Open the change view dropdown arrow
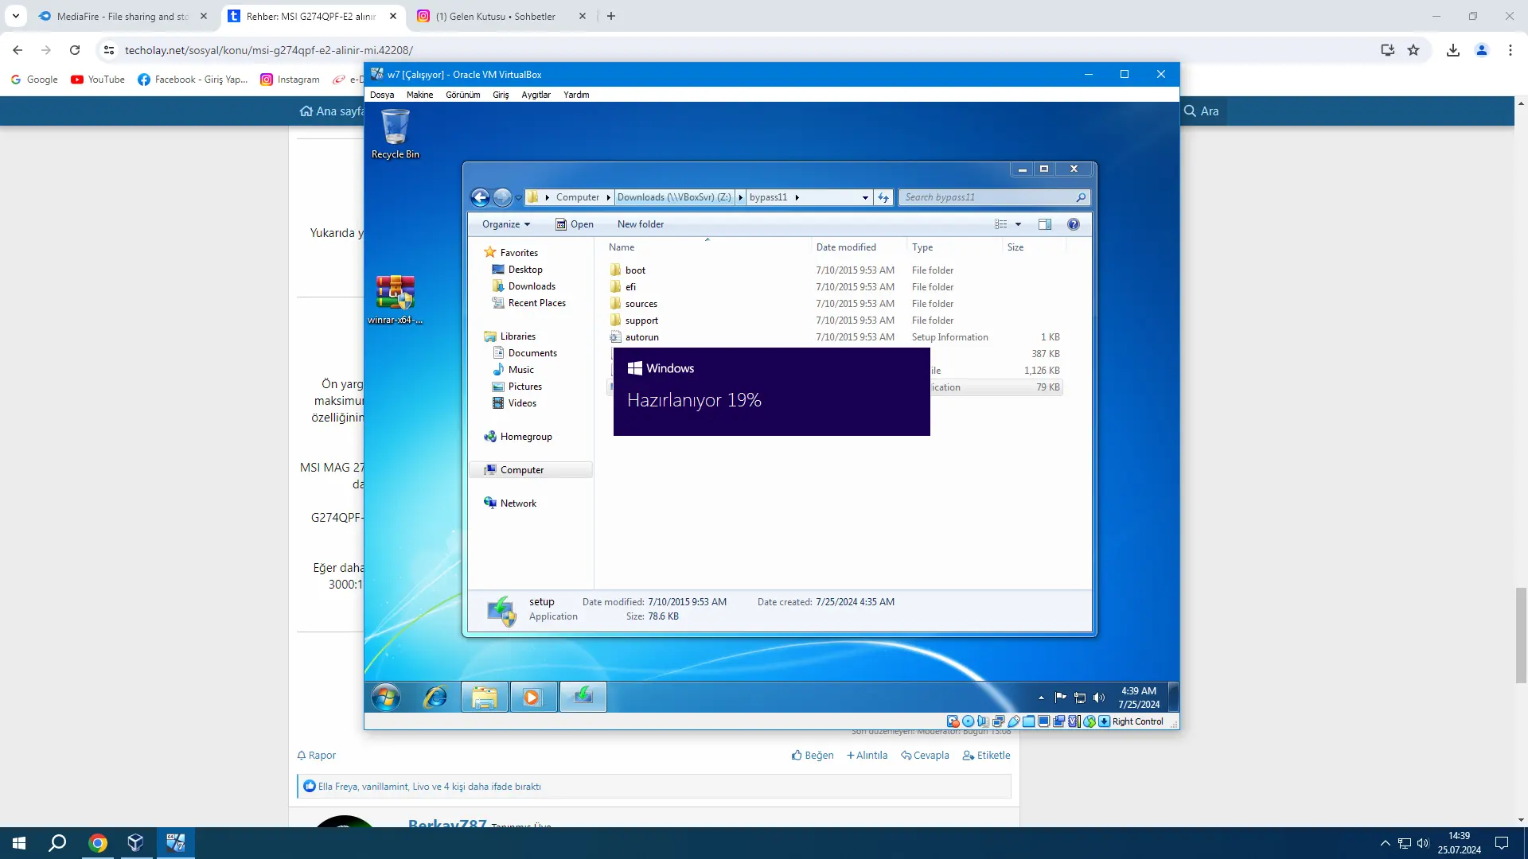Viewport: 1528px width, 859px height. [1018, 224]
